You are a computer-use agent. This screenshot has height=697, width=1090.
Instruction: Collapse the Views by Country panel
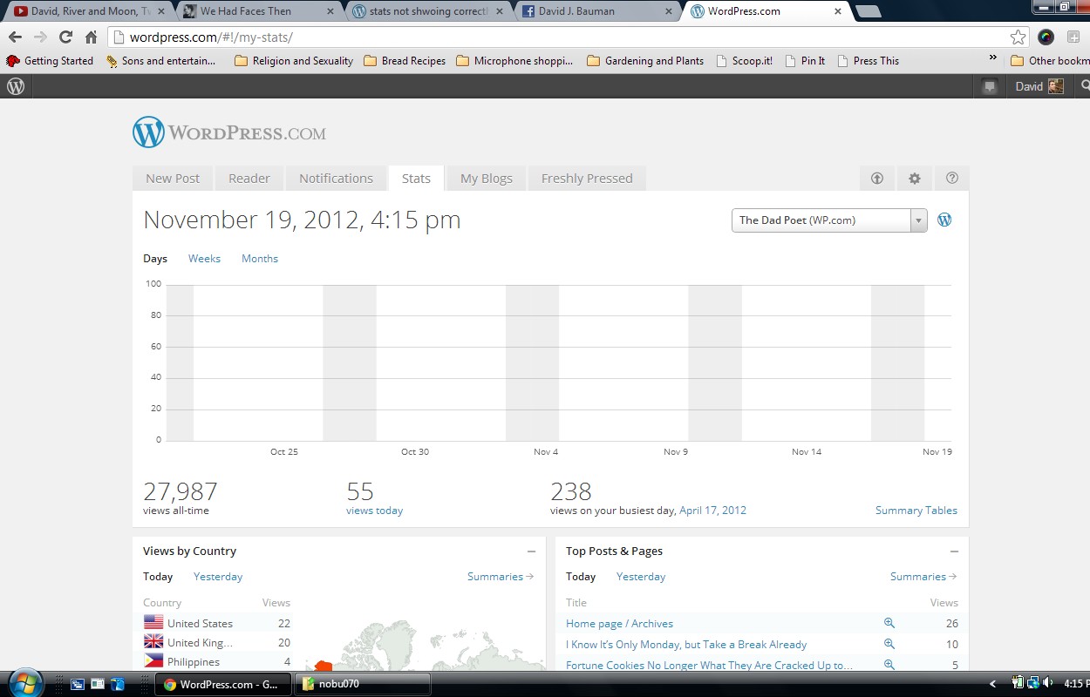tap(531, 552)
